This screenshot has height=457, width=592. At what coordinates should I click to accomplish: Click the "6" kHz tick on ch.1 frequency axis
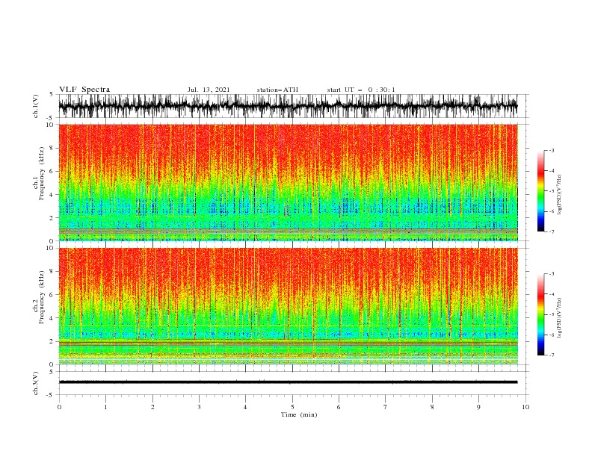(52, 171)
